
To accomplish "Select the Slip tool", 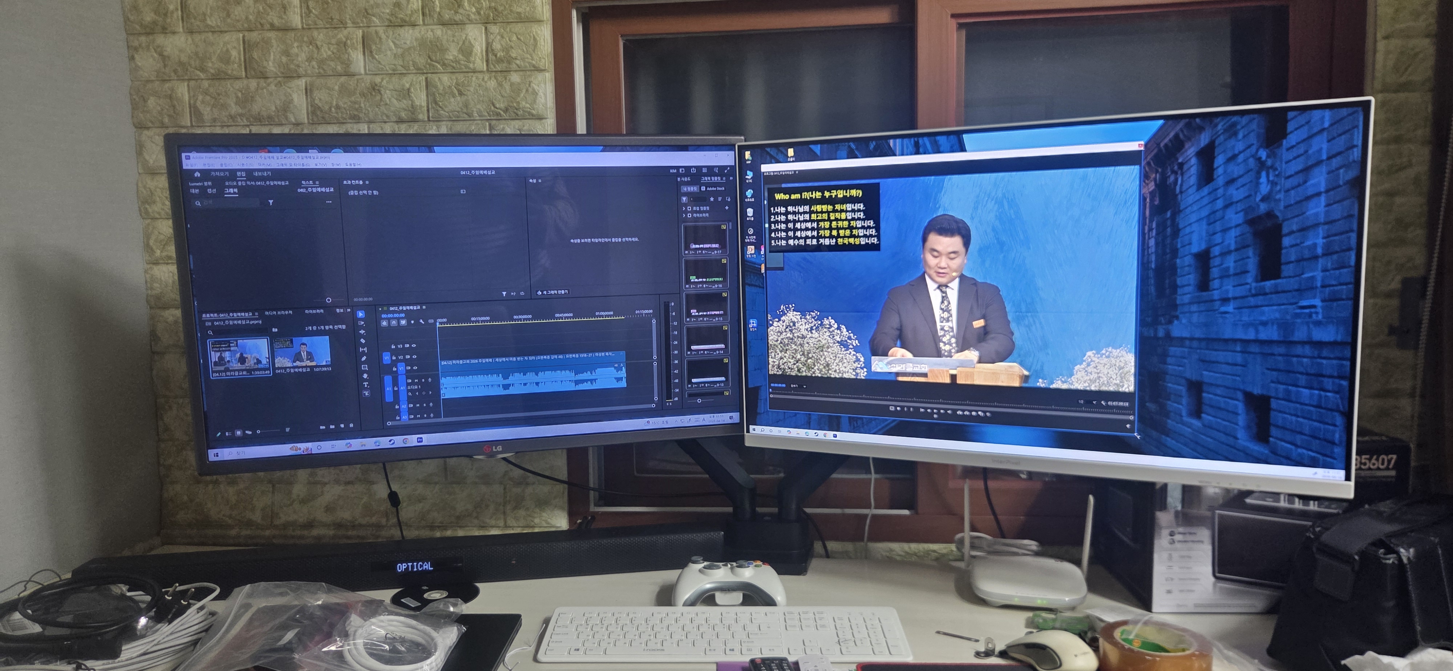I will [x=364, y=350].
